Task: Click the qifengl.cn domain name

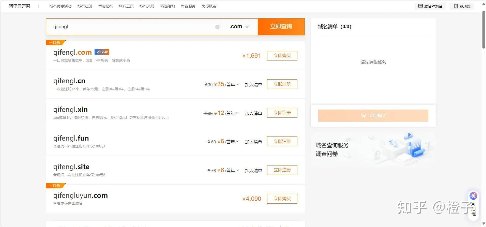Action: click(x=69, y=81)
